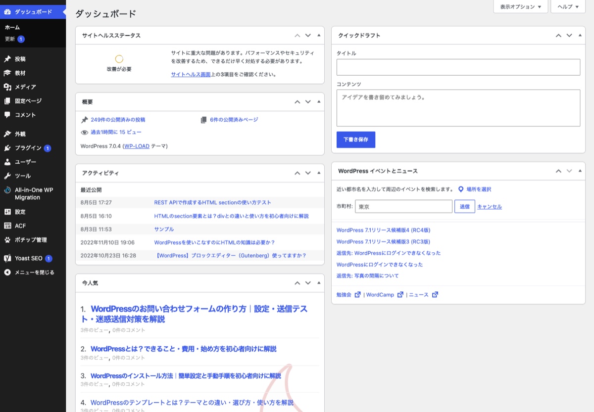This screenshot has width=594, height=412.
Task: Collapse the クイックドラフト panel
Action: tap(580, 36)
